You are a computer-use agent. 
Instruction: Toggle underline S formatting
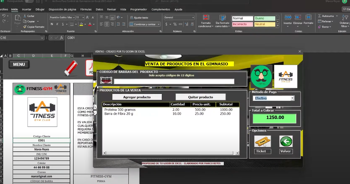(x=63, y=24)
